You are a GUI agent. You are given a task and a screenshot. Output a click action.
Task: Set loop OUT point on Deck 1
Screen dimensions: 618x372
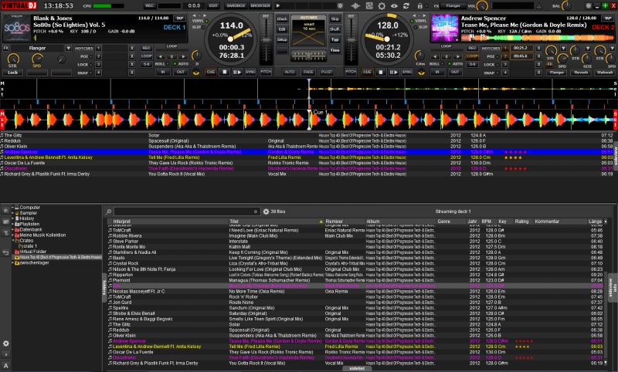click(181, 72)
